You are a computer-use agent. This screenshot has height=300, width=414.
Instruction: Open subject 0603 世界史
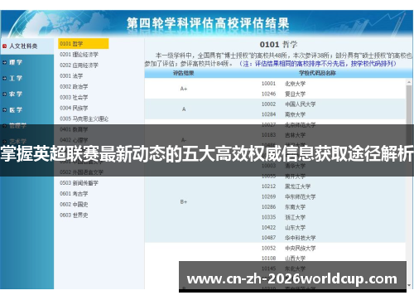(74, 215)
